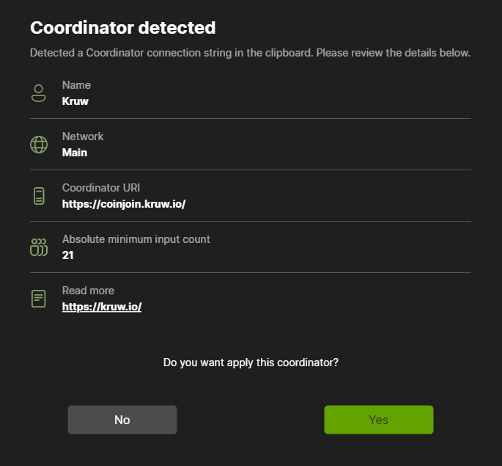502x466 pixels.
Task: Click the Name field label
Action: pos(76,85)
